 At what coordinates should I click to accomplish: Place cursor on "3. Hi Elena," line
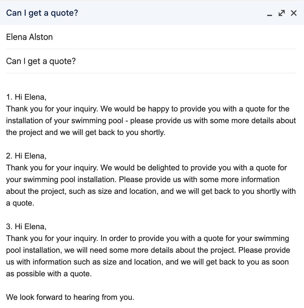point(26,226)
